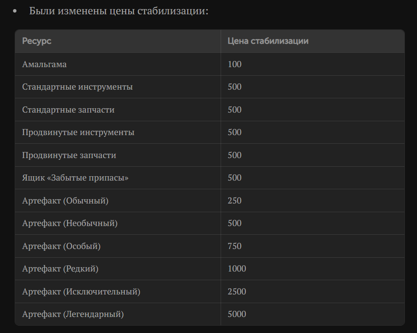
Task: Click the 'Стандартные инструменты' row label
Action: 78,87
